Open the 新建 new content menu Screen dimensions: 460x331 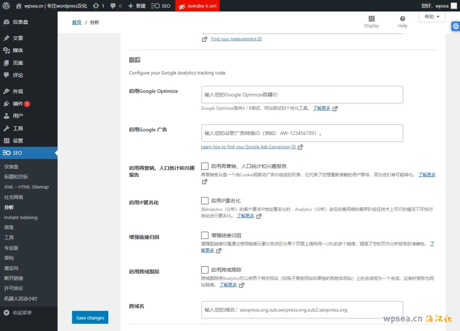[x=137, y=6]
